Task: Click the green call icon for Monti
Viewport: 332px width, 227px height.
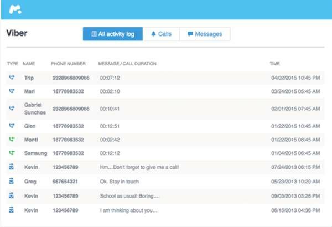Action: coord(12,140)
